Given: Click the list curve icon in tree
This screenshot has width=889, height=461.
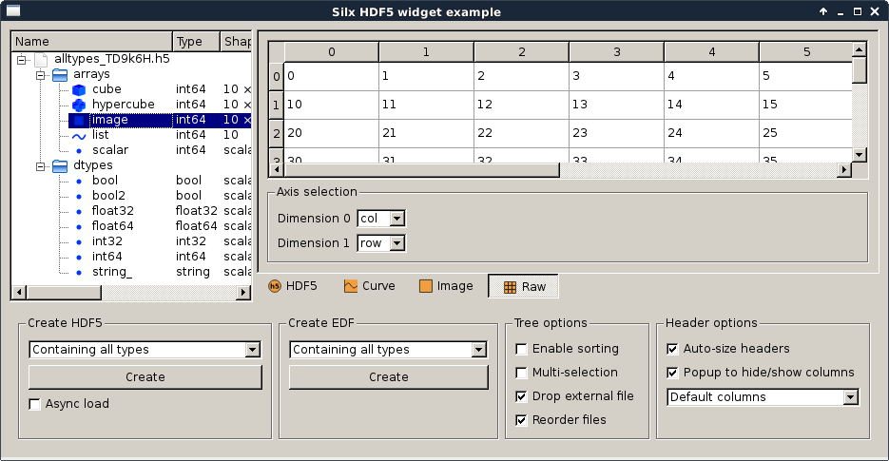Looking at the screenshot, I should tap(79, 136).
